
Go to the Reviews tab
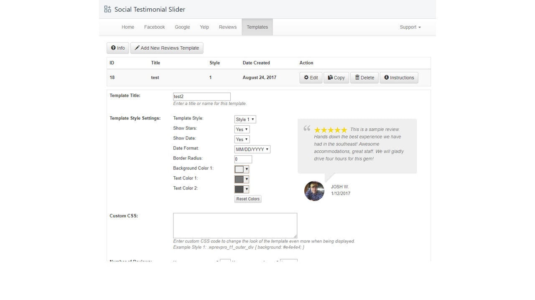228,27
